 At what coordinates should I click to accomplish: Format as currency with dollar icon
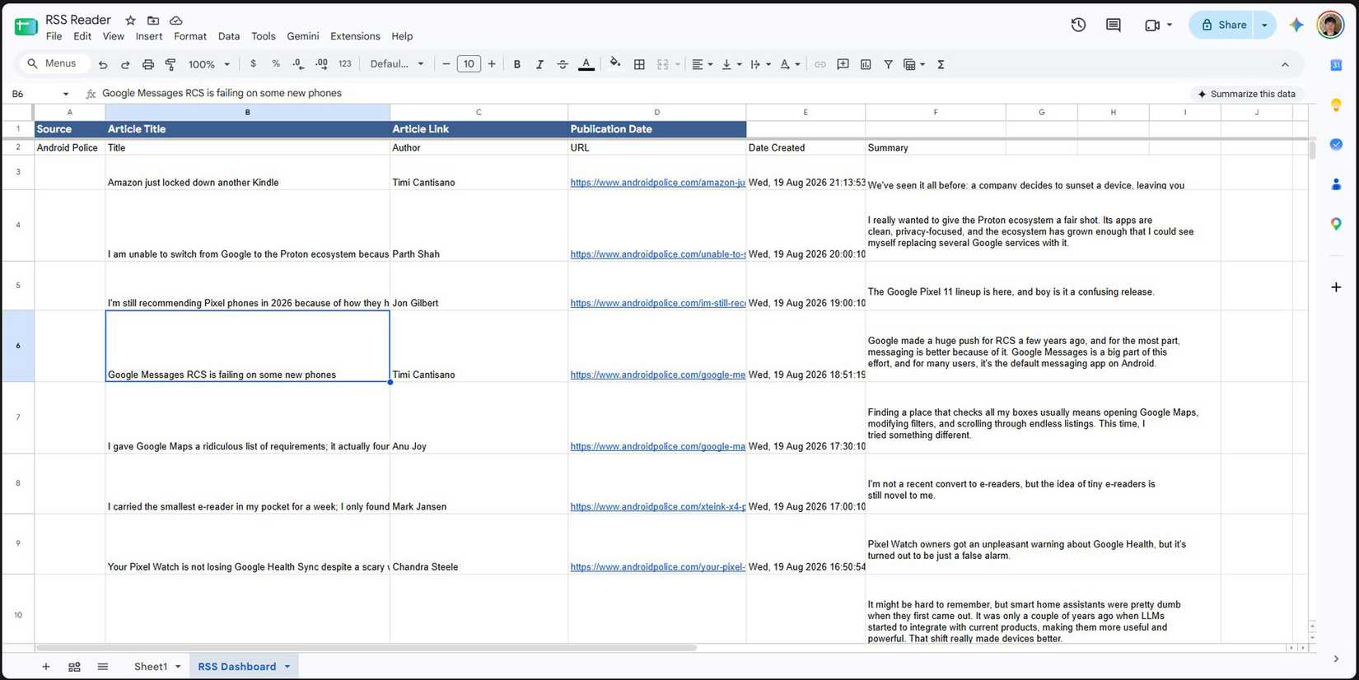(253, 64)
